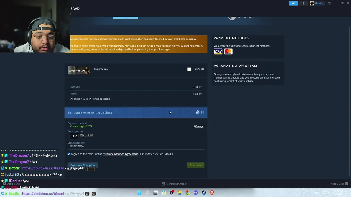351x197 pixels.
Task: Open File Explorer from the taskbar
Action: (x=180, y=193)
